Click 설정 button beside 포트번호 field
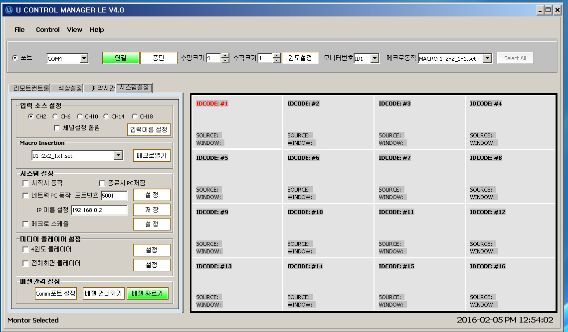 [x=152, y=195]
